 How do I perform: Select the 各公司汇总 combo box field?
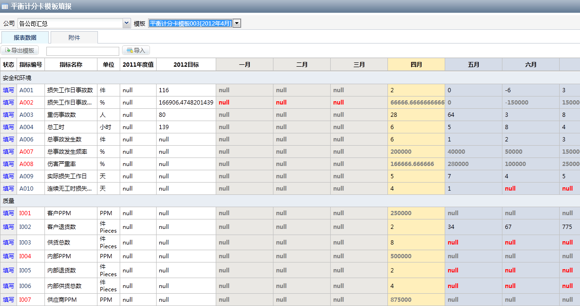(70, 23)
